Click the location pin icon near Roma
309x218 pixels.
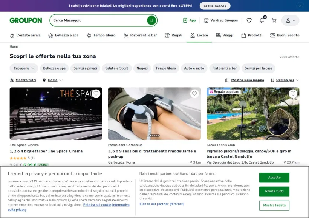(44, 80)
